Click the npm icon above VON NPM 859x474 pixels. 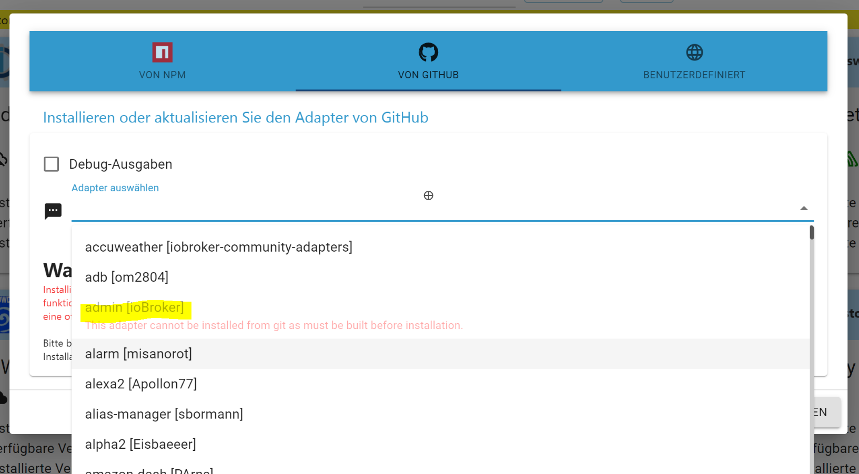pos(162,51)
